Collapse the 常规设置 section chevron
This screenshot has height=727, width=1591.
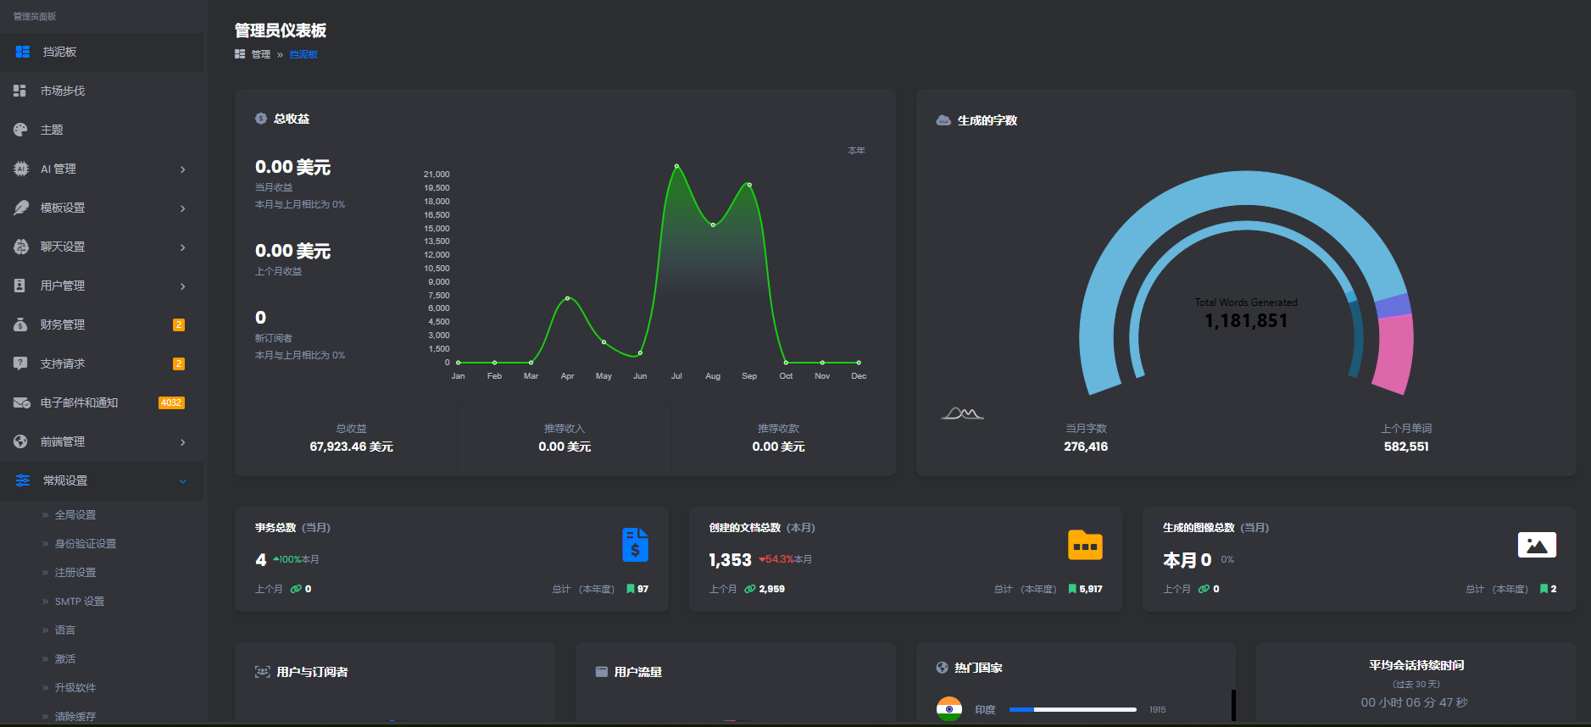[182, 481]
